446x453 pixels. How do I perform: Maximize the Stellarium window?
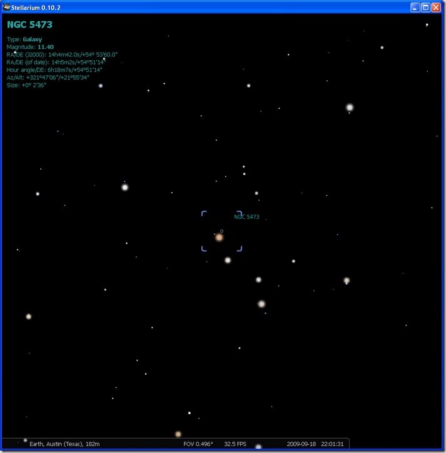coord(425,7)
